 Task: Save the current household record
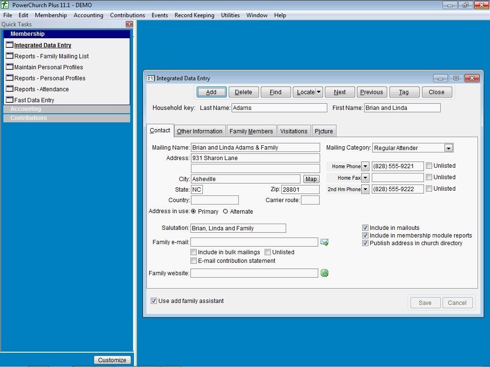[424, 302]
